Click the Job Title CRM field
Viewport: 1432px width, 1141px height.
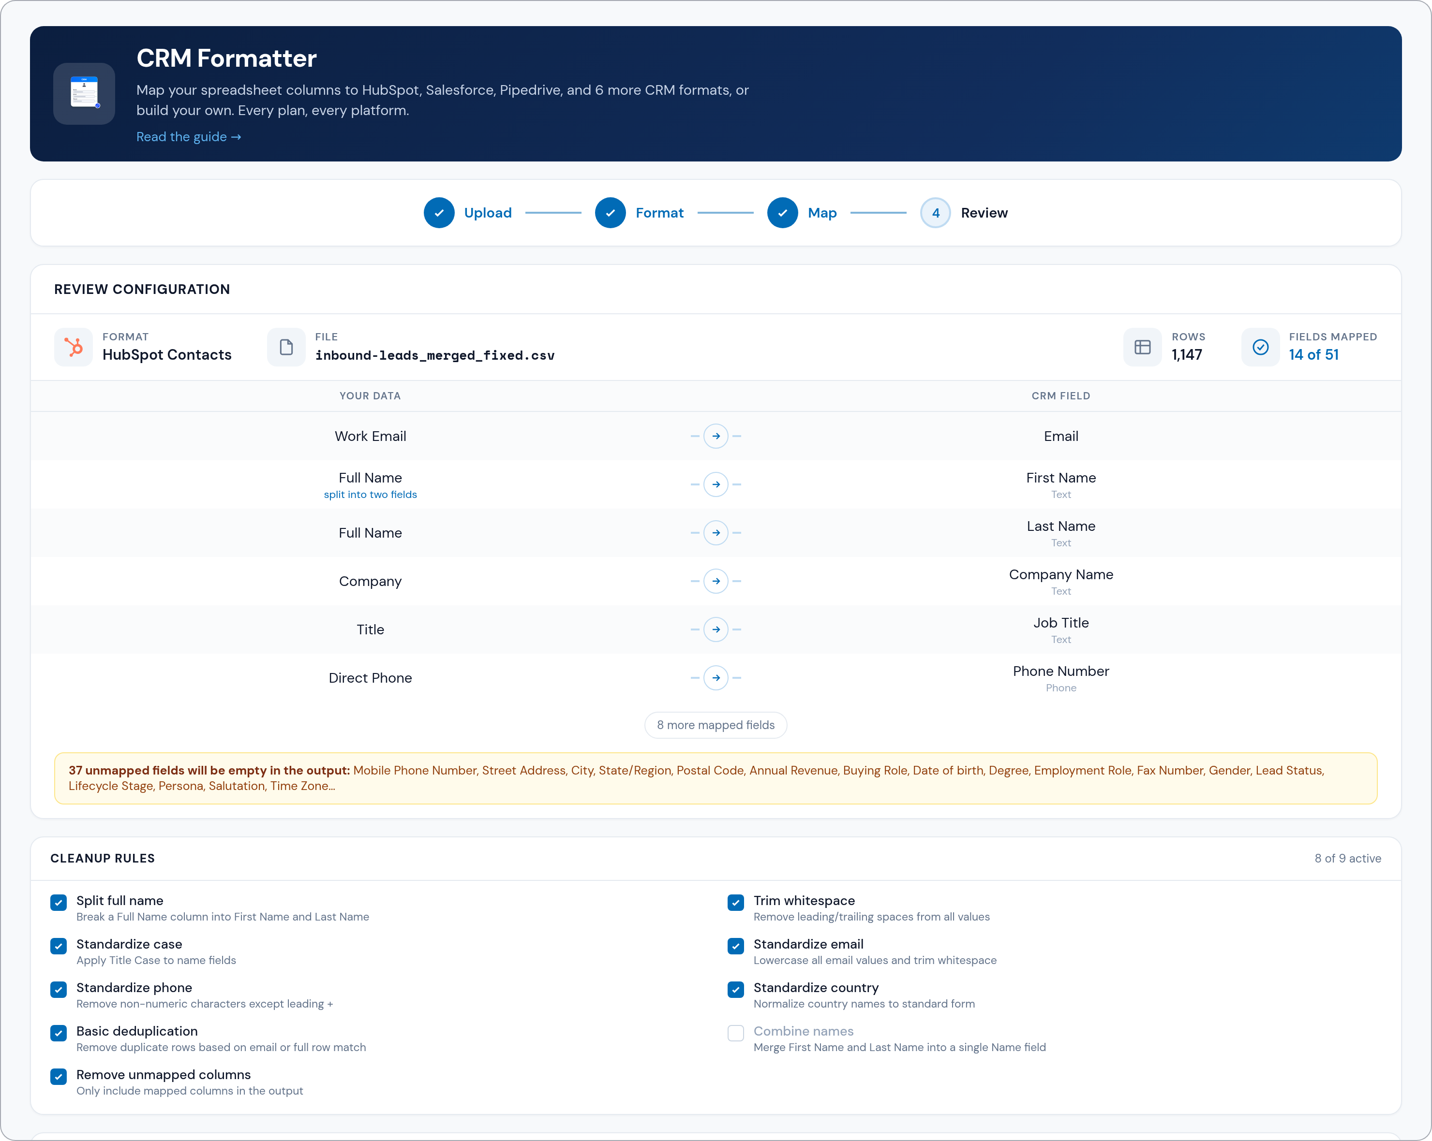[x=1061, y=623]
